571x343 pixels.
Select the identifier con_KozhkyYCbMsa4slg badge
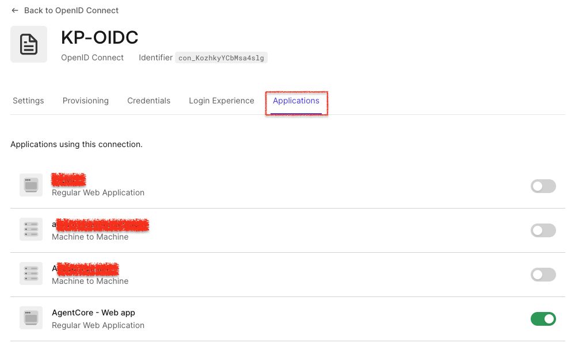tap(221, 57)
